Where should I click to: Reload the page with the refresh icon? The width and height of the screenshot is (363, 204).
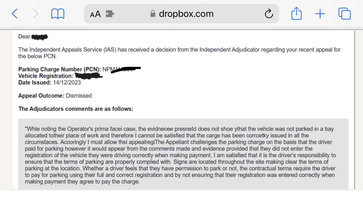coord(269,14)
